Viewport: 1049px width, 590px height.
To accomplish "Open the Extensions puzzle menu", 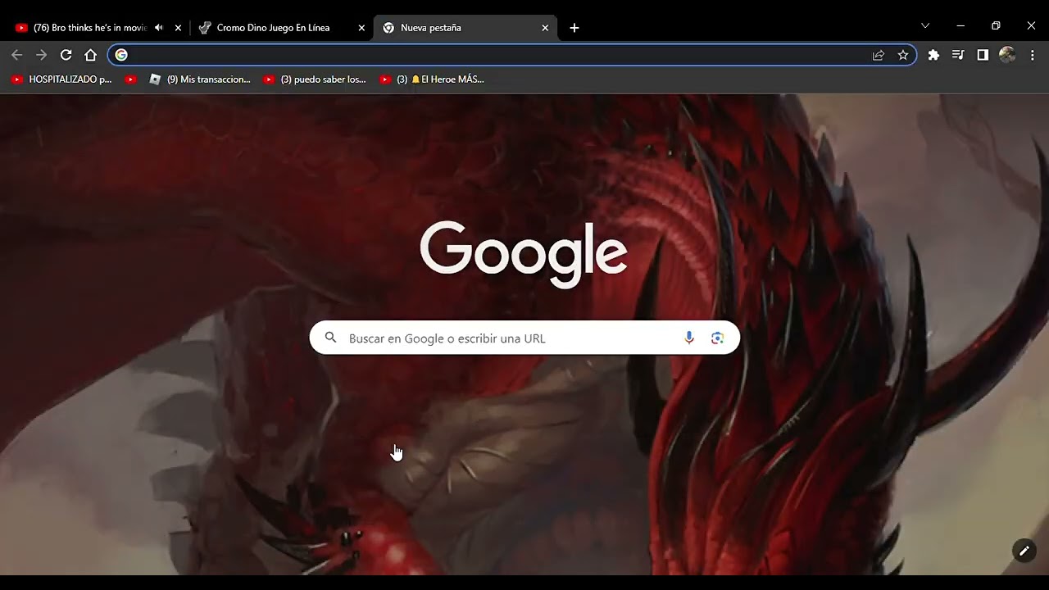I will [933, 55].
